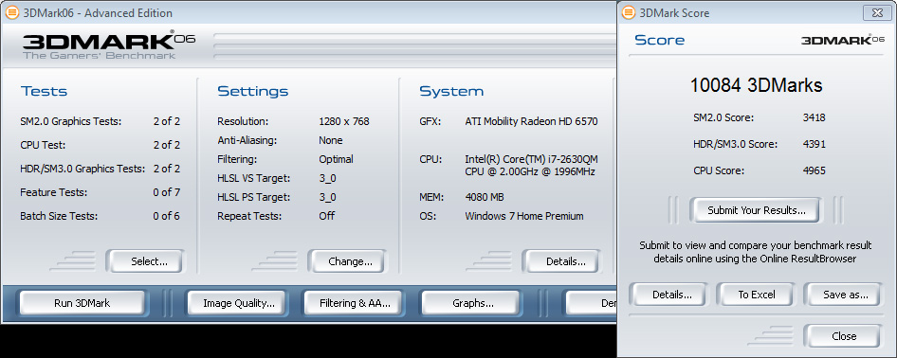Click the SM2.0 Graphics Tests label
Viewport: 897px width, 358px height.
70,121
